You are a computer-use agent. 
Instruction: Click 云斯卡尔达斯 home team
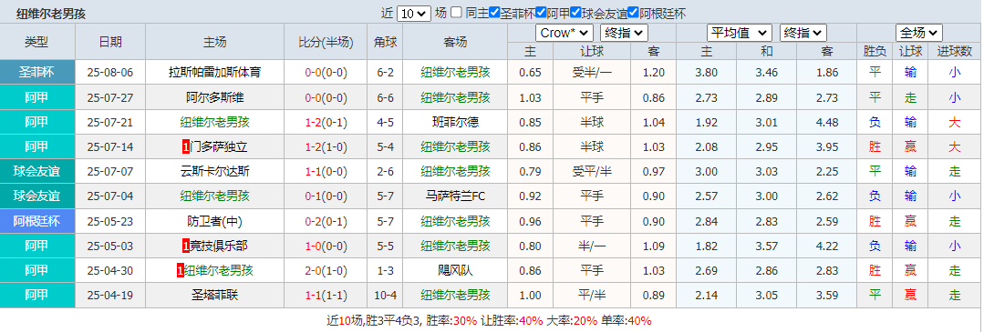[x=214, y=172]
